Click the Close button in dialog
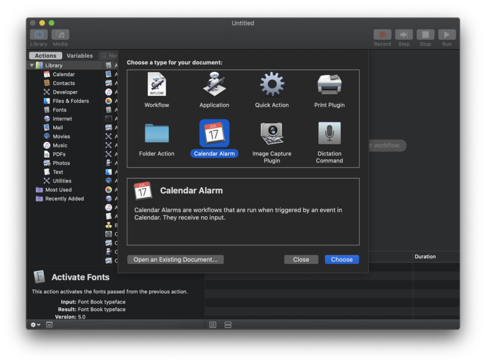Viewport: 486px width, 364px height. [301, 259]
